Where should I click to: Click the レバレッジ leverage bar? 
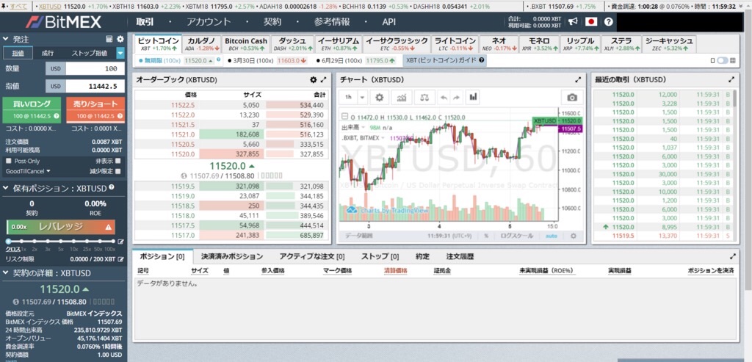[60, 227]
